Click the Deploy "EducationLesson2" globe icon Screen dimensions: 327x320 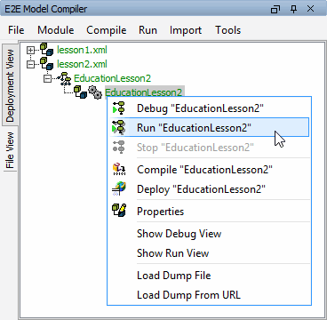pos(119,188)
